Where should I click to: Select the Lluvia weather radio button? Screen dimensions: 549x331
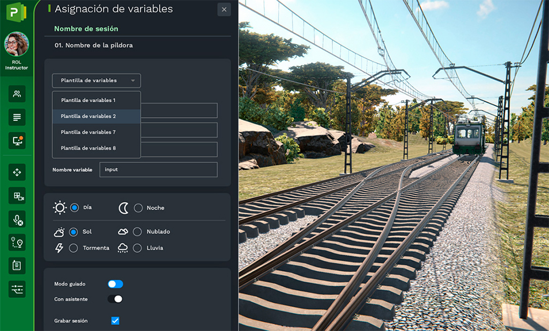tap(137, 248)
